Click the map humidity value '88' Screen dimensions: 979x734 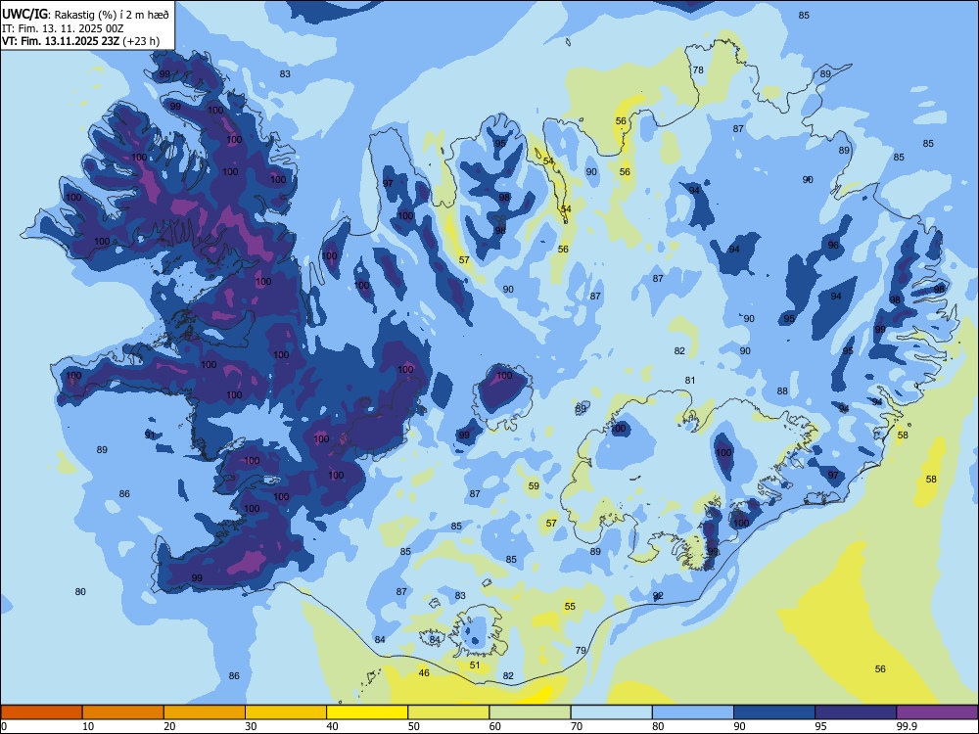(x=782, y=391)
